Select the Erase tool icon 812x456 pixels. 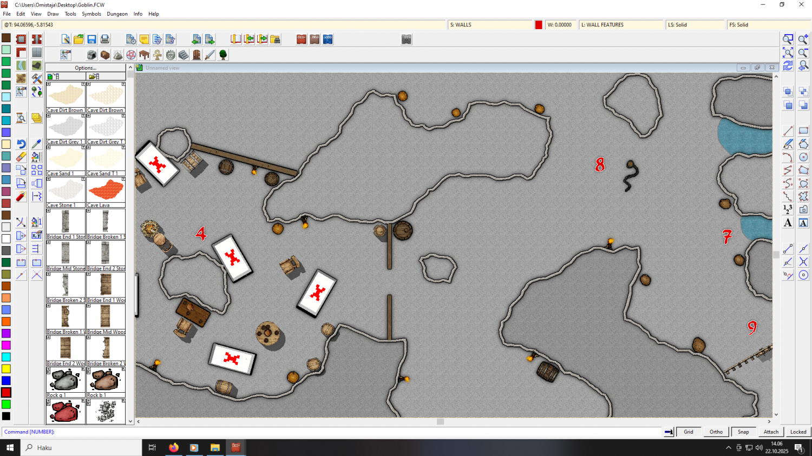tap(21, 157)
